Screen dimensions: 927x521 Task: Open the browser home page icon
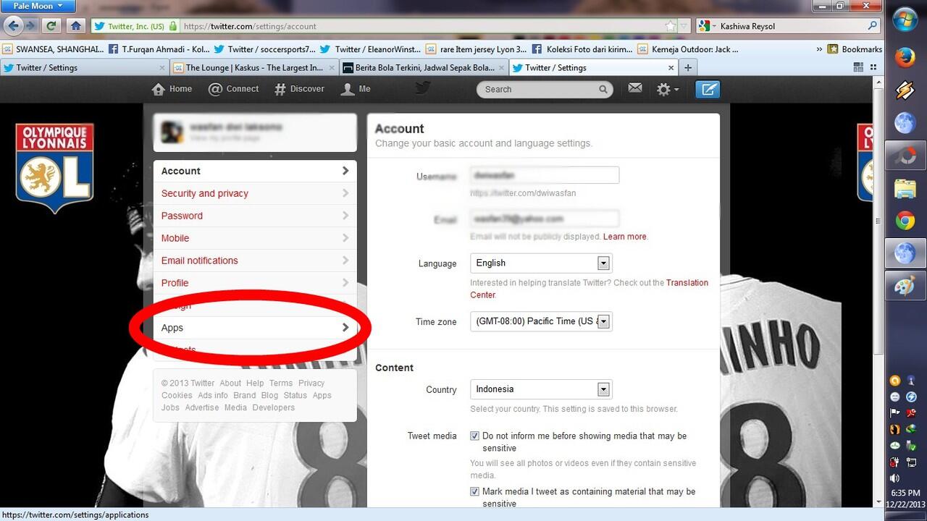pyautogui.click(x=76, y=26)
